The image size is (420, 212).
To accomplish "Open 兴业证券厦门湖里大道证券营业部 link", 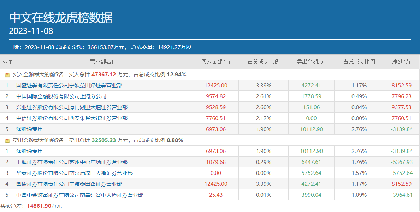I will [x=72, y=107].
